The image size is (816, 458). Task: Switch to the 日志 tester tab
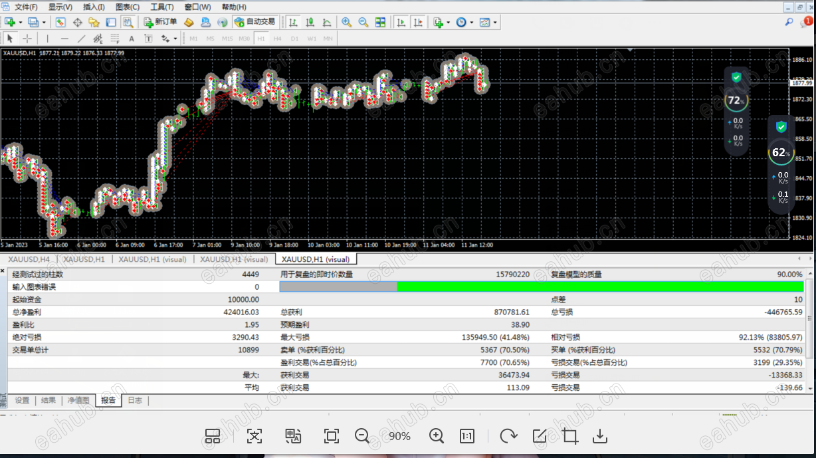pos(135,400)
